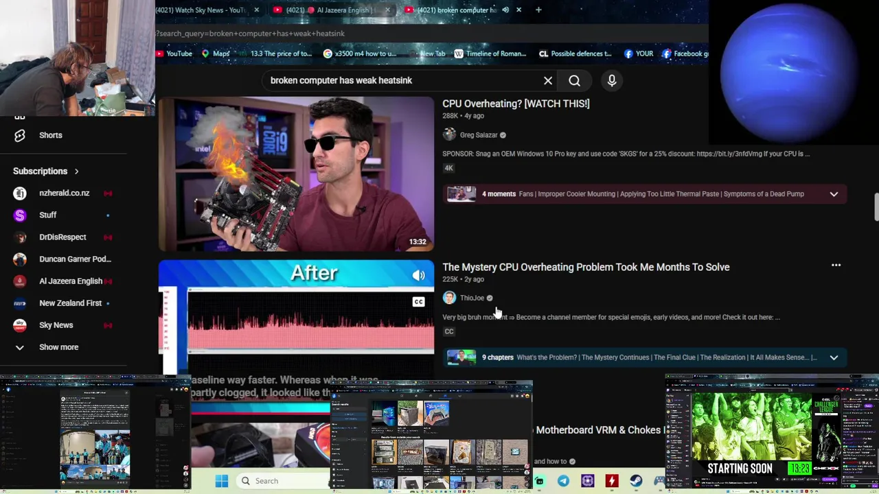Open the YOUR Facebook bookmark
The height and width of the screenshot is (494, 879).
click(639, 54)
